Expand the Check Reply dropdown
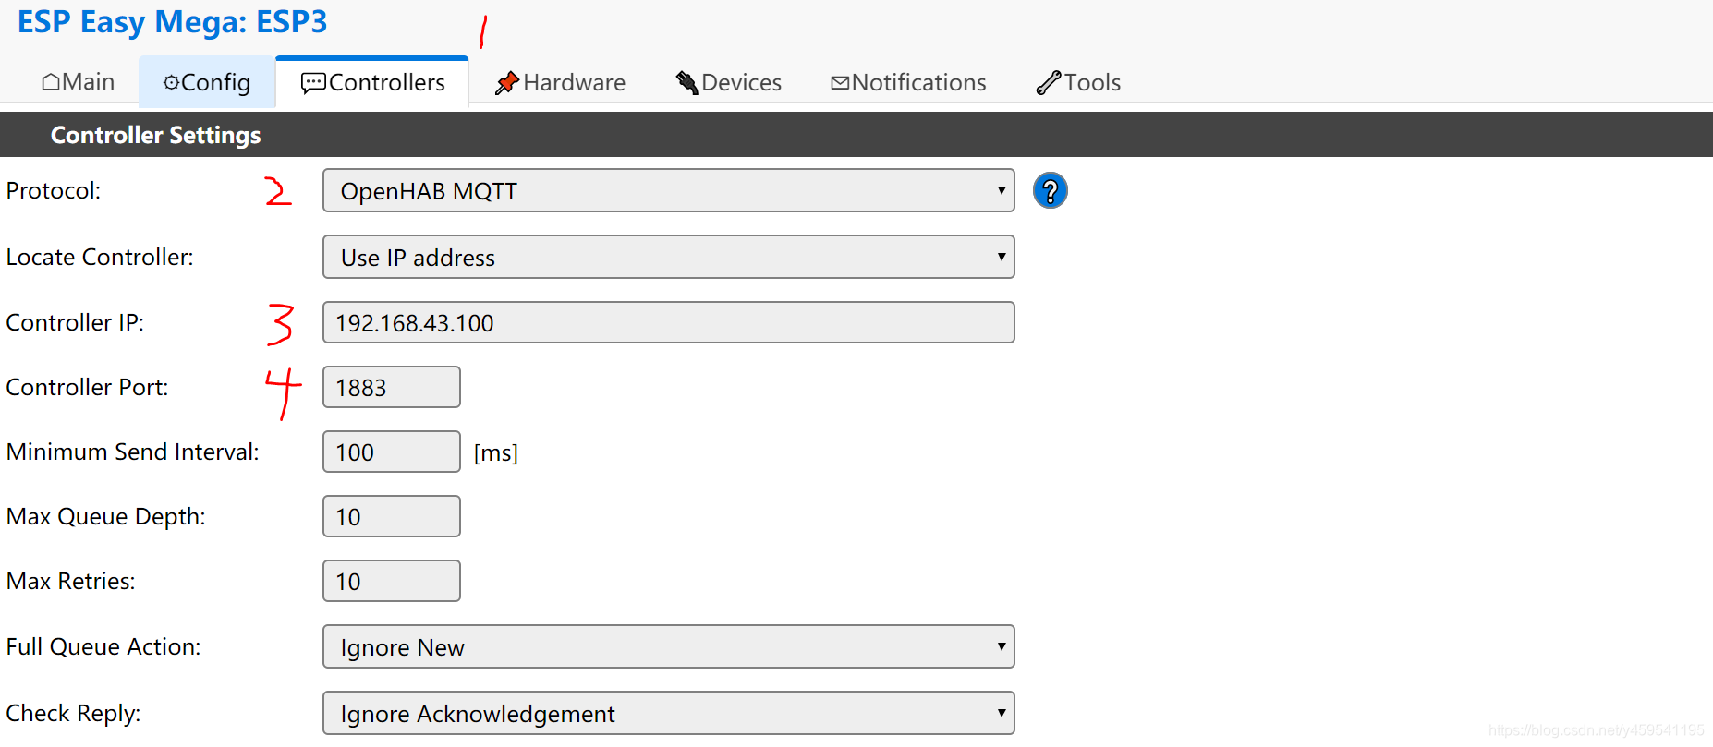Viewport: 1713px width, 747px height. coord(668,713)
